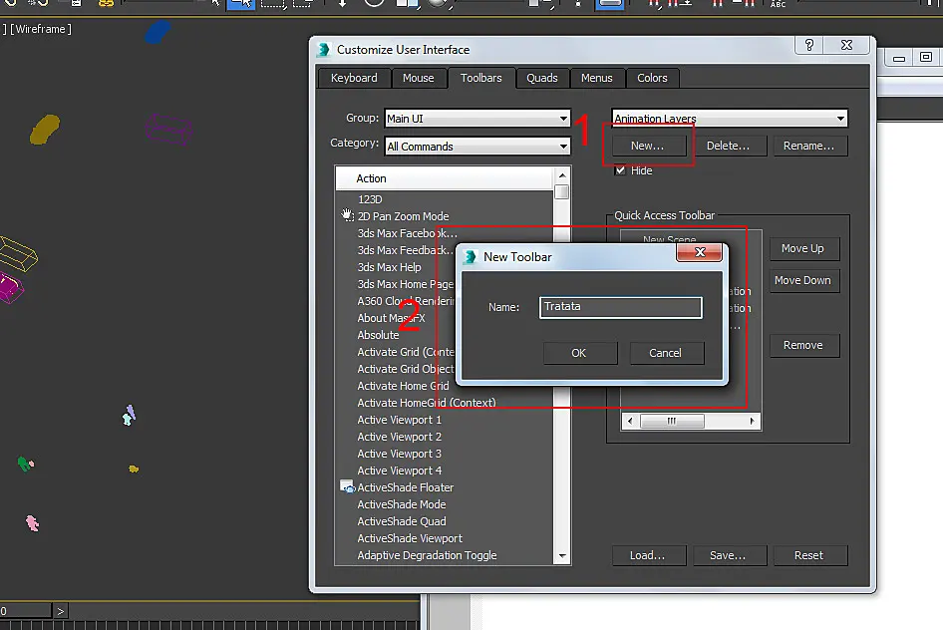The image size is (943, 630).
Task: Click the Rename... button
Action: (x=808, y=146)
